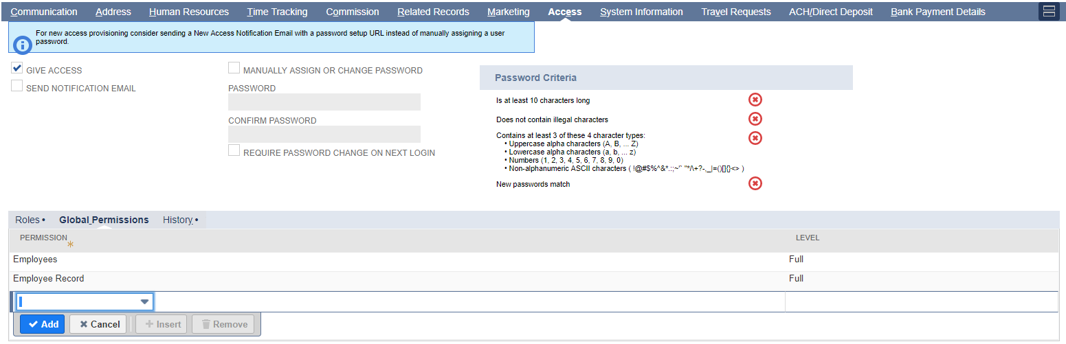
Task: Uncheck the Give Access checkbox
Action: tap(17, 69)
